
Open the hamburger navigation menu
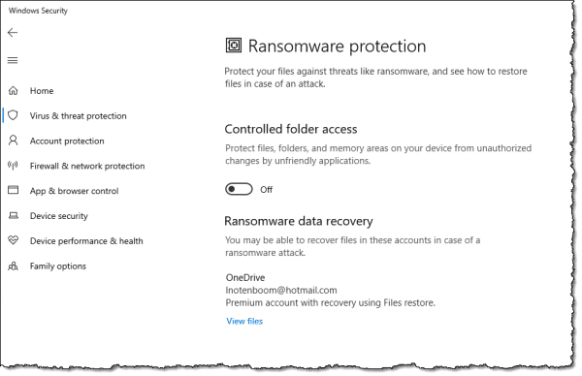[x=13, y=60]
